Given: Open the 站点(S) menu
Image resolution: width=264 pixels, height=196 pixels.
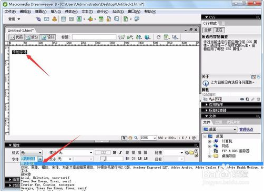Looking at the screenshot, I should click(118, 12).
